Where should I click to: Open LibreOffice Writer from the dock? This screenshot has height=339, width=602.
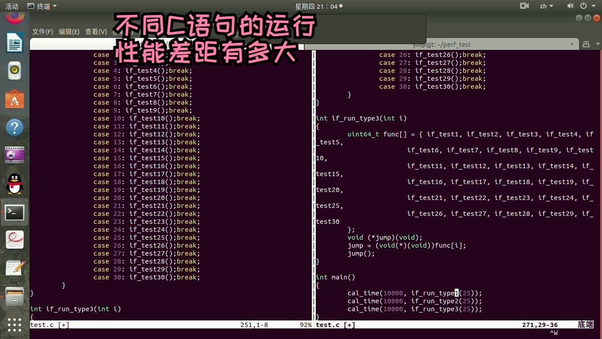pyautogui.click(x=15, y=43)
